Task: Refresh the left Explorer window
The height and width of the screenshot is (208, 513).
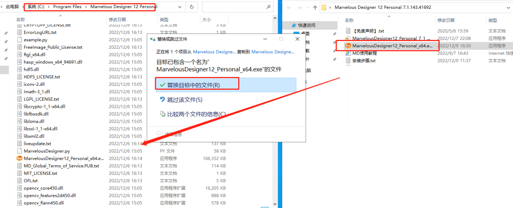Action: 192,7
